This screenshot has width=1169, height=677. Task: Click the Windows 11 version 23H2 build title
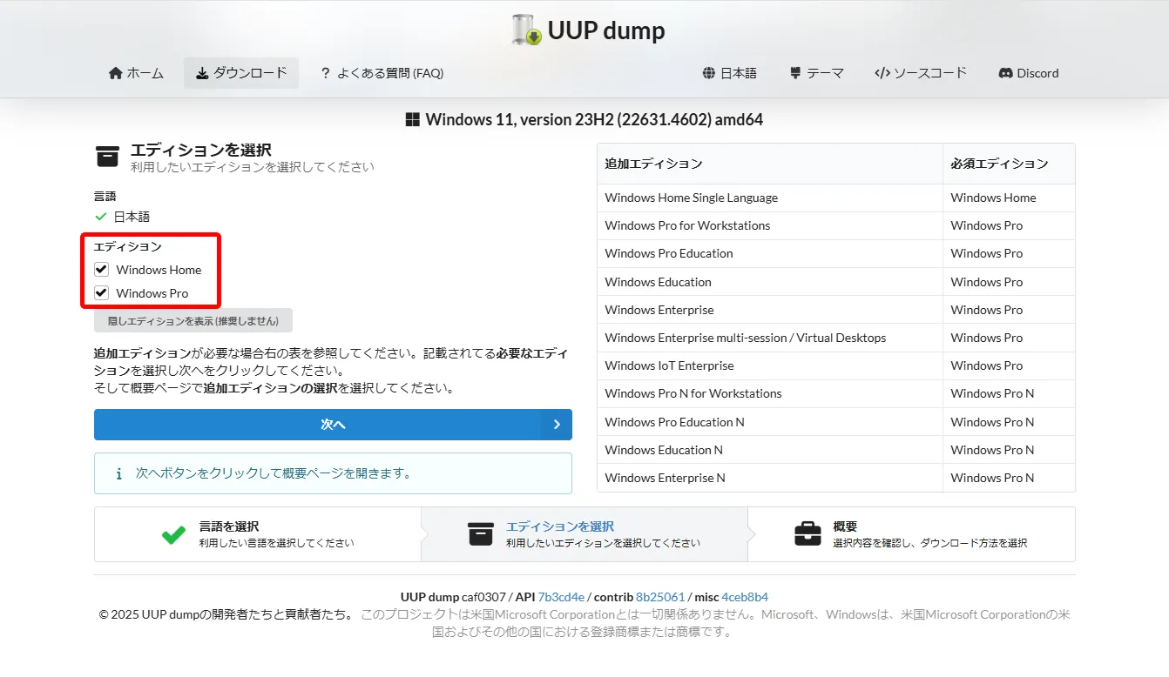(594, 120)
